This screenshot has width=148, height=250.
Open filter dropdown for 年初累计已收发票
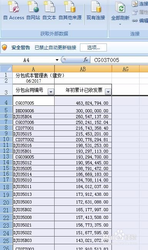coord(108,92)
